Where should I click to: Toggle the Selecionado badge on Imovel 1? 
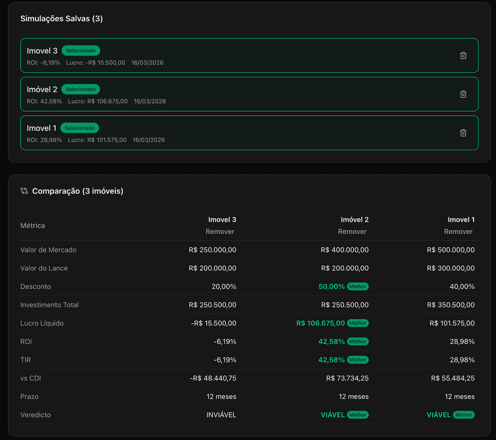(x=79, y=128)
